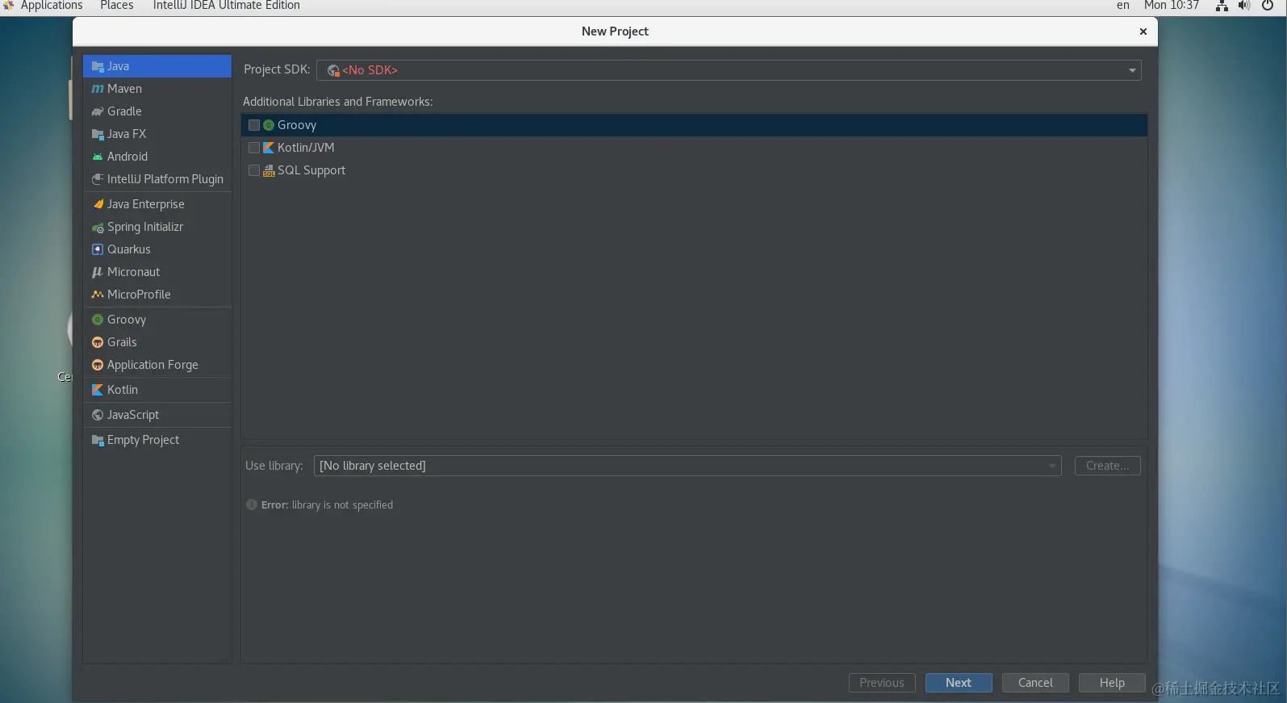Select the Java project type icon
The width and height of the screenshot is (1287, 703).
(98, 66)
